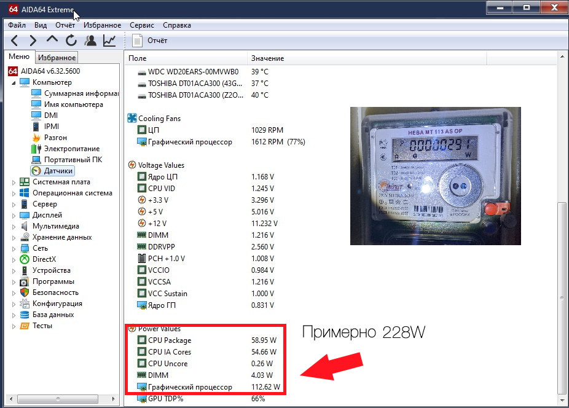Click the База данных database icon
The height and width of the screenshot is (408, 569).
click(x=25, y=315)
